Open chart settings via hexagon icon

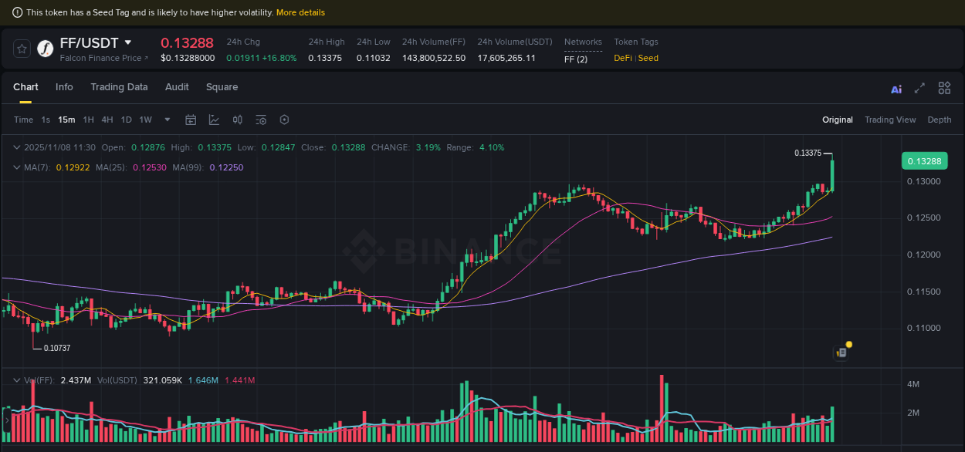tap(284, 120)
